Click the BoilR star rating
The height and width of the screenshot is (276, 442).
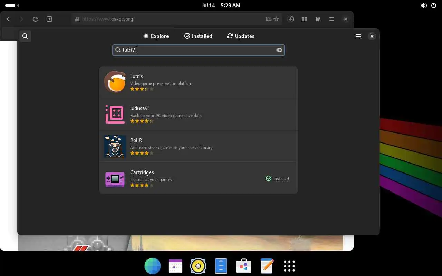142,153
